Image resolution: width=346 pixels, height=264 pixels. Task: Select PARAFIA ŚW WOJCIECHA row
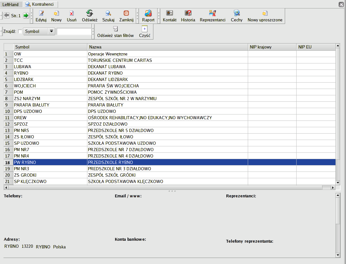tap(170, 86)
